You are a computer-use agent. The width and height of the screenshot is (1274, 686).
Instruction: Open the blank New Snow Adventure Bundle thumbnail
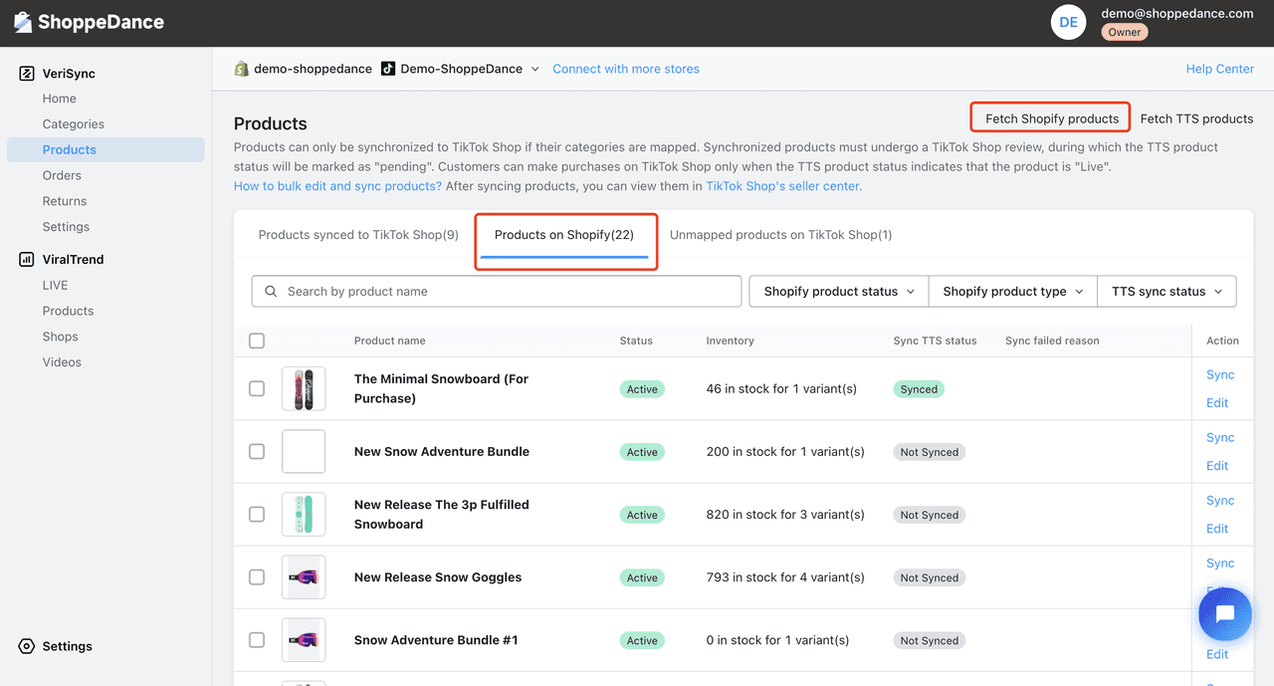304,451
